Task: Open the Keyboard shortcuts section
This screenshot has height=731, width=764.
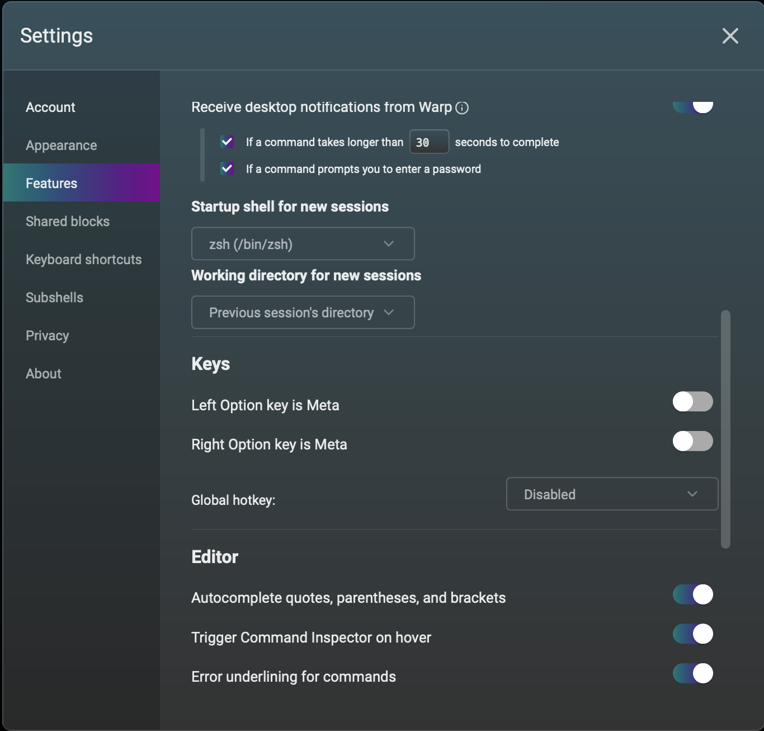Action: click(83, 259)
